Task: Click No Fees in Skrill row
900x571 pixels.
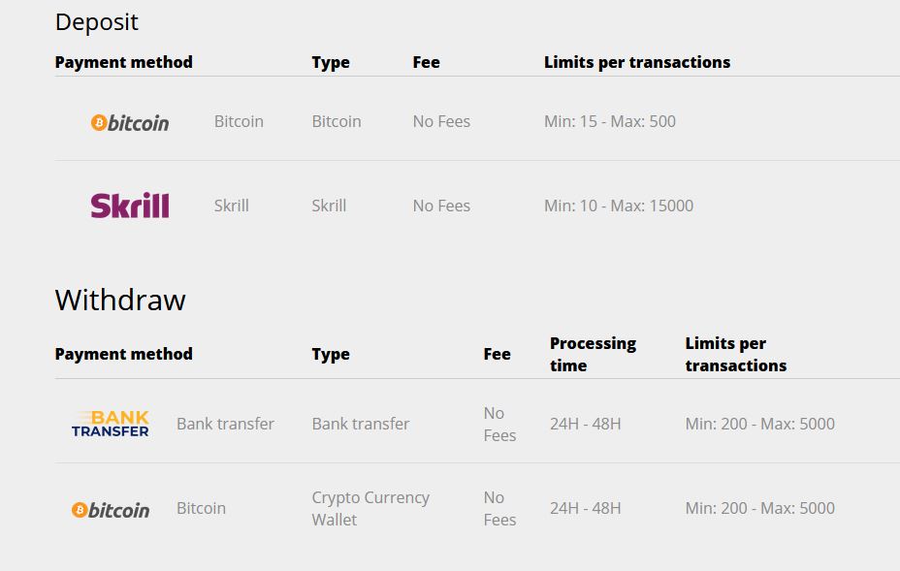Action: 441,206
